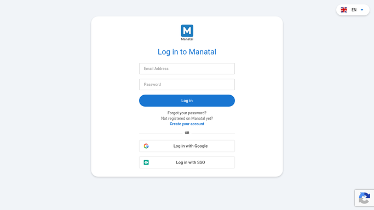Click the Not registered on Manatal yet text
This screenshot has height=210, width=374.
pyautogui.click(x=187, y=118)
